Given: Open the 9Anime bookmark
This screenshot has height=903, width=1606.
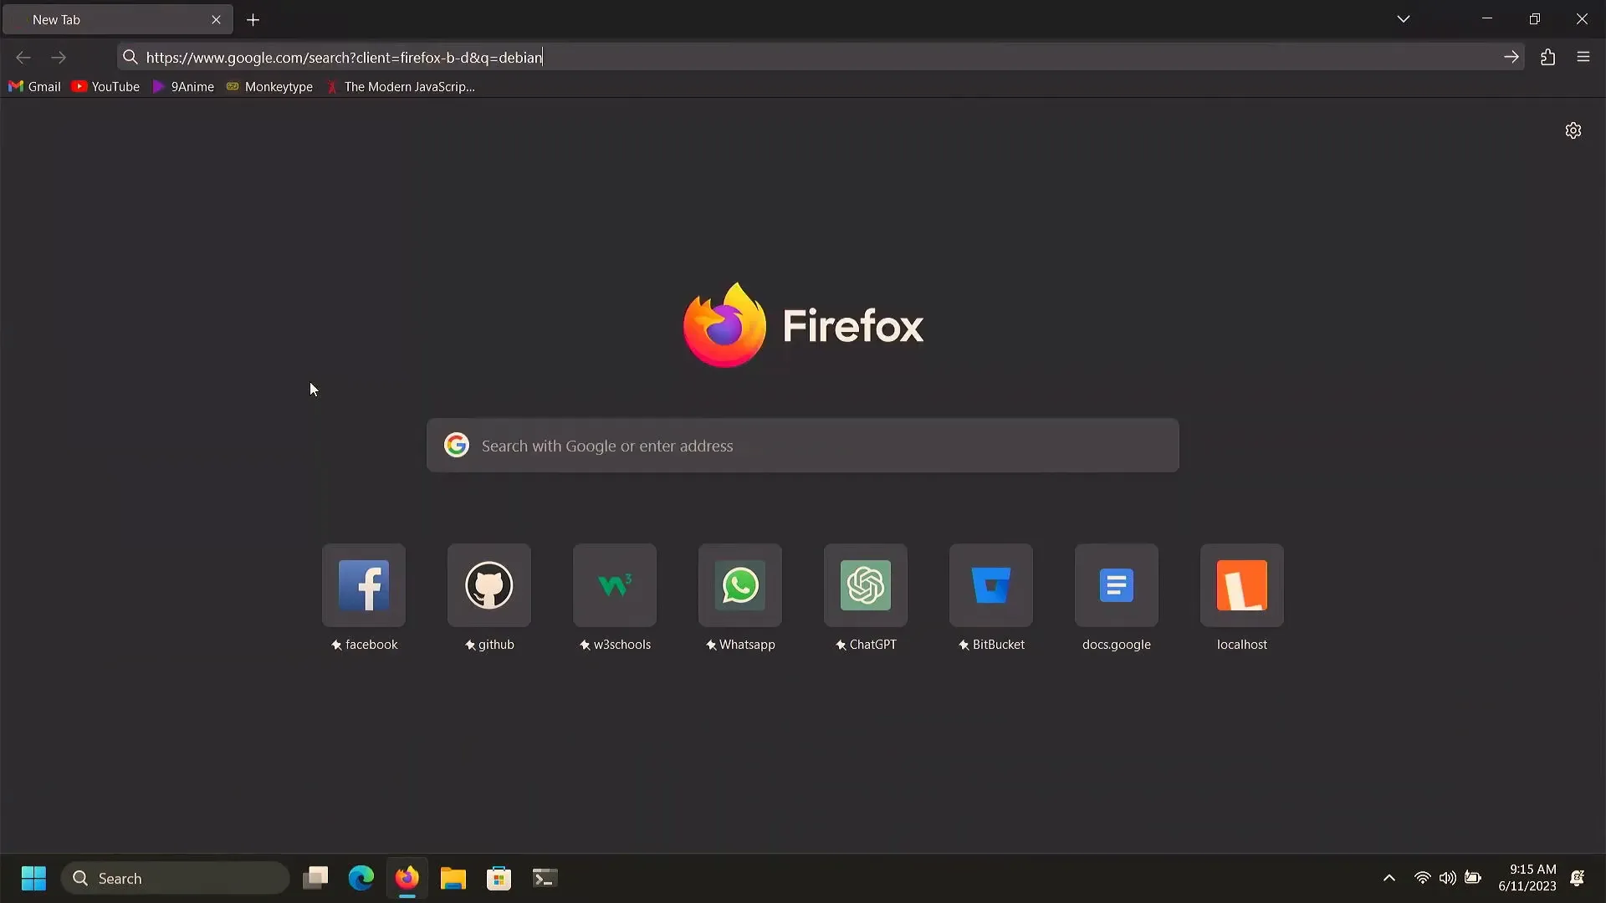Looking at the screenshot, I should coord(183,86).
